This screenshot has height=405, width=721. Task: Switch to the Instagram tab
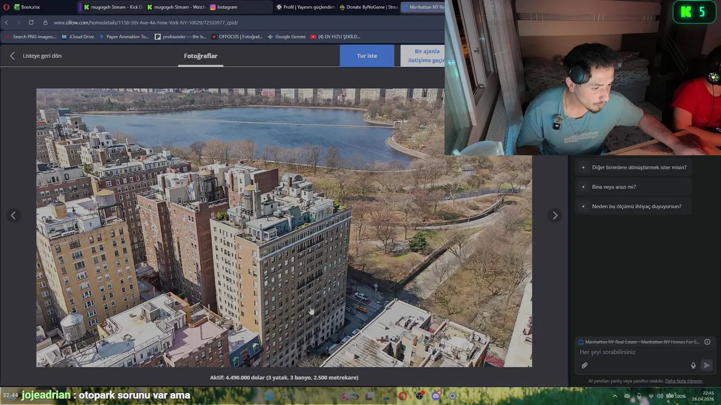click(x=239, y=7)
